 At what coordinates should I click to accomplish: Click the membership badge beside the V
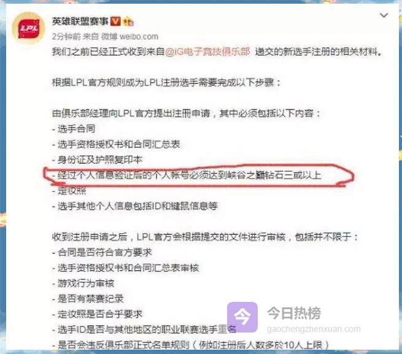point(128,21)
